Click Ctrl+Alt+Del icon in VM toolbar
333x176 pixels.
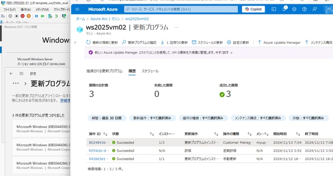tap(3, 16)
